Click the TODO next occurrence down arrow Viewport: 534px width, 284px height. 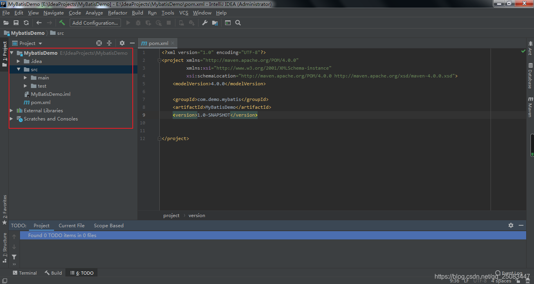click(14, 247)
